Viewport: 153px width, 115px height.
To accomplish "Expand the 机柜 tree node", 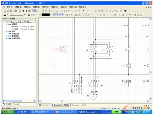I will 7,31.
